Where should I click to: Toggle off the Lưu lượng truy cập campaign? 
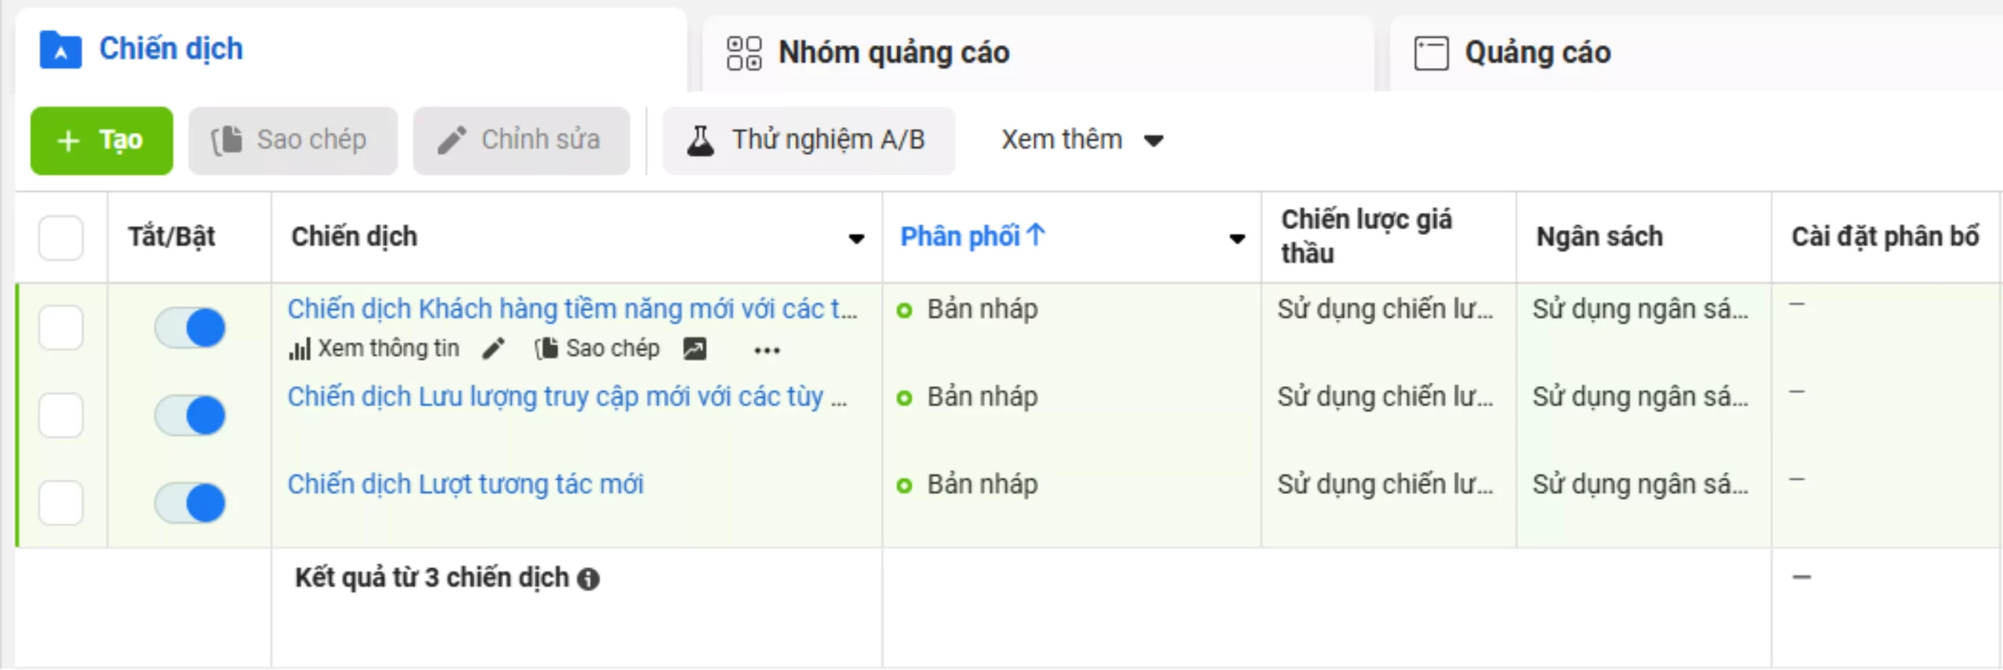tap(190, 416)
